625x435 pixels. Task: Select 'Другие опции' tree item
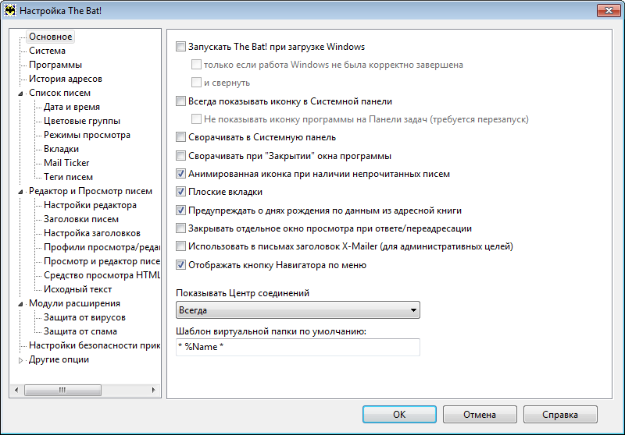click(59, 359)
